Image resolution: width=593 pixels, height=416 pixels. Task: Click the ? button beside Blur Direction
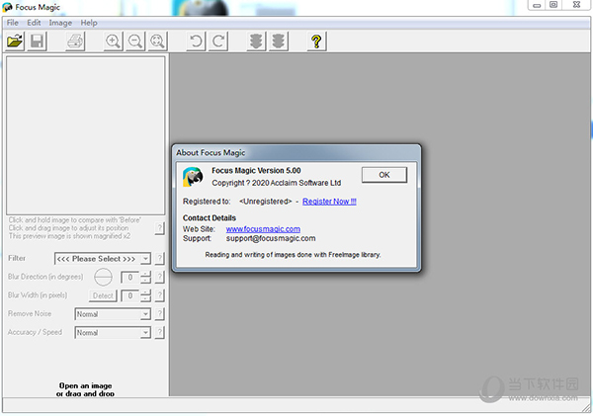(159, 278)
